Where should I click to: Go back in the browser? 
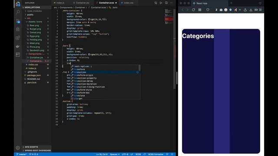(182, 10)
